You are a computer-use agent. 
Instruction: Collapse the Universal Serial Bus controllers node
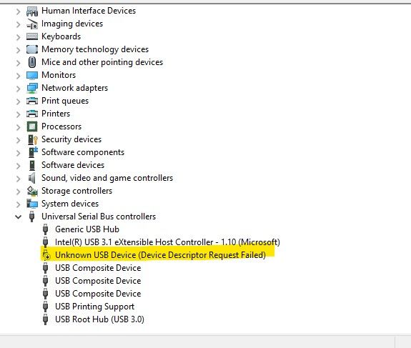[x=18, y=217]
